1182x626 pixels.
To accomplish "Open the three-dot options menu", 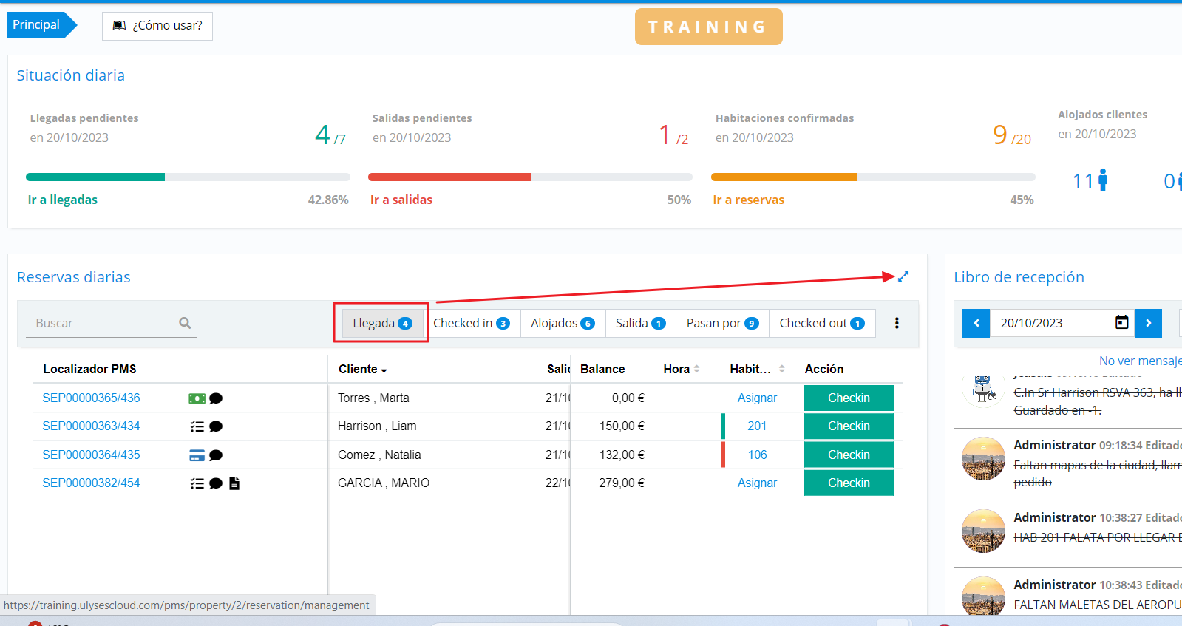I will click(x=897, y=323).
